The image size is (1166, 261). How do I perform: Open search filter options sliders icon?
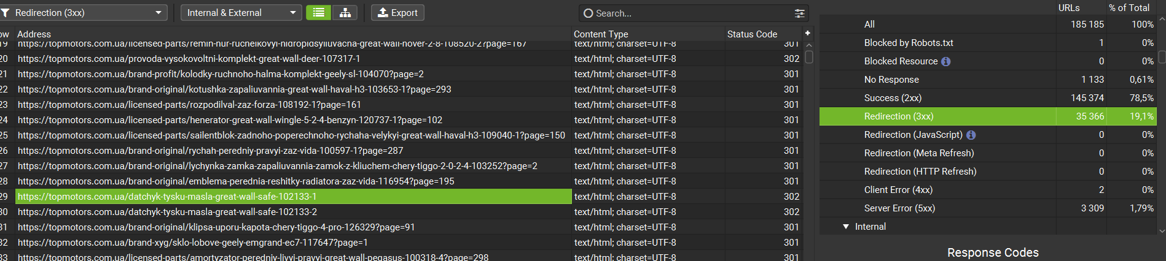tap(799, 13)
